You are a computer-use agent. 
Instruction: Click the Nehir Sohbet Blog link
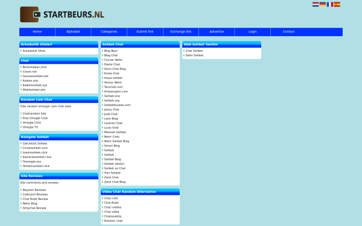pyautogui.click(x=116, y=141)
